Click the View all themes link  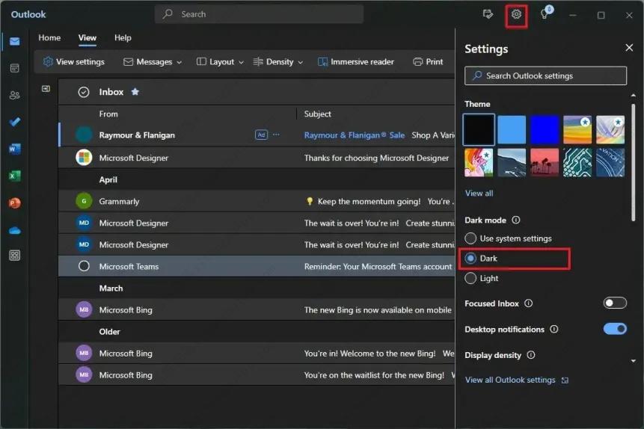point(479,194)
